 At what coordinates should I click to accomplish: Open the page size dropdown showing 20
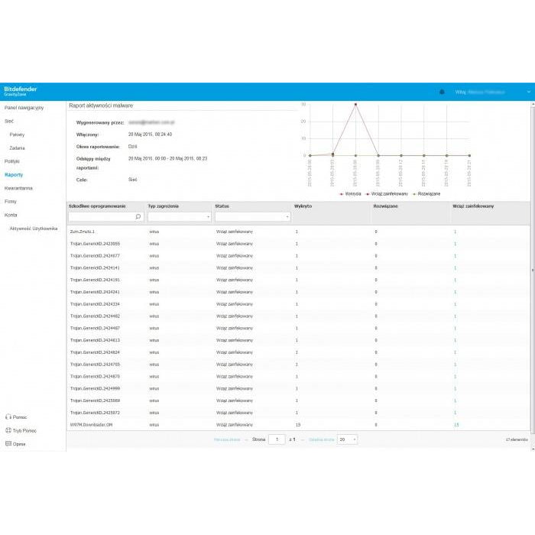(347, 439)
